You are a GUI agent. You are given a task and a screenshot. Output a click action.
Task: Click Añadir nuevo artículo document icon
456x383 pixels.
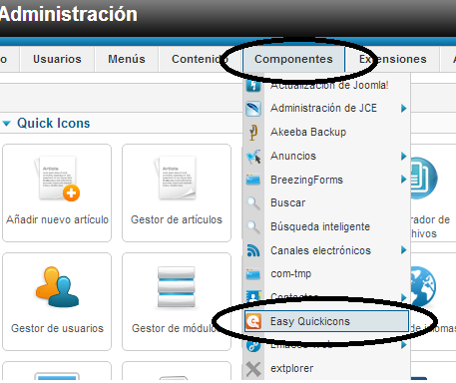(57, 179)
